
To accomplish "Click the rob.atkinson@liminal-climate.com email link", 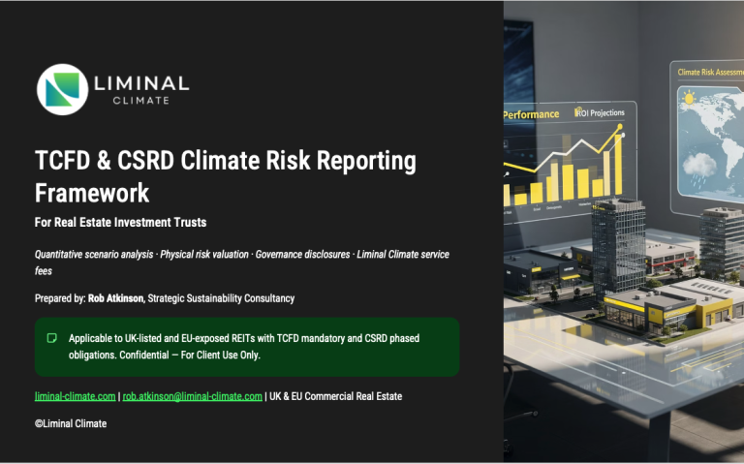I will tap(192, 396).
